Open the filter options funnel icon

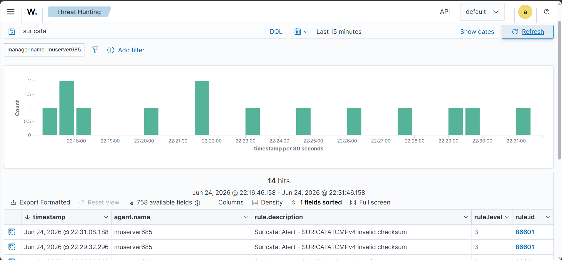tap(95, 50)
